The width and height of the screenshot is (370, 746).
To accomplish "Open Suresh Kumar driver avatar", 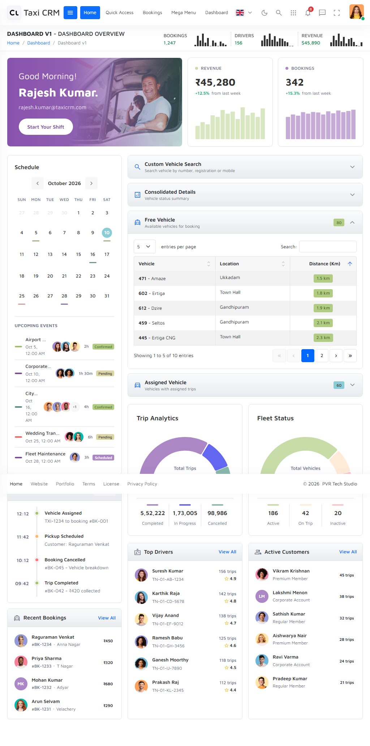I will point(141,575).
